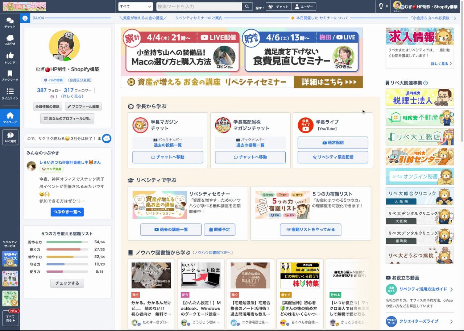Select ユーザー search target button
This screenshot has width=464, height=331.
click(x=304, y=7)
